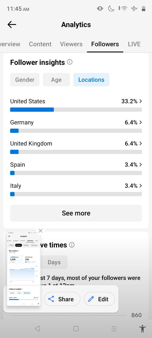Screen dimensions: 152x338
Task: Tap the See more button
Action: pyautogui.click(x=76, y=213)
